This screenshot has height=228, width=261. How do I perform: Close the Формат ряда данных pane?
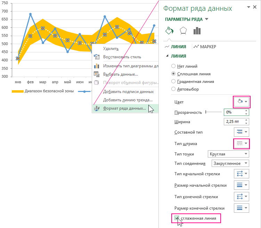256,7
